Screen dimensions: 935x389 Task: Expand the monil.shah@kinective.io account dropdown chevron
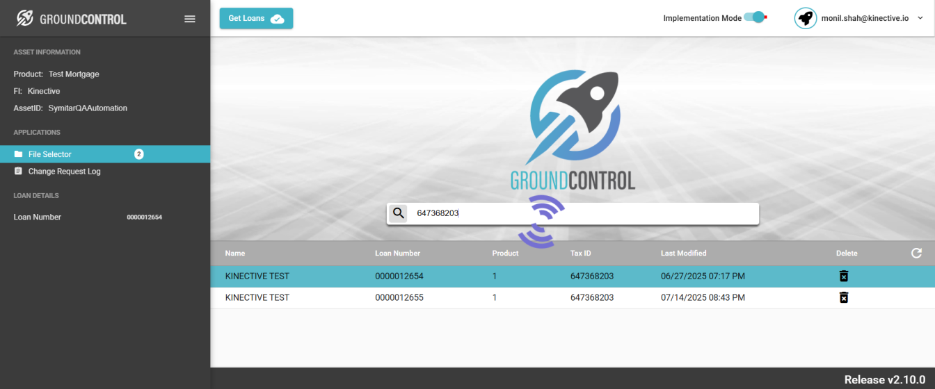coord(920,19)
